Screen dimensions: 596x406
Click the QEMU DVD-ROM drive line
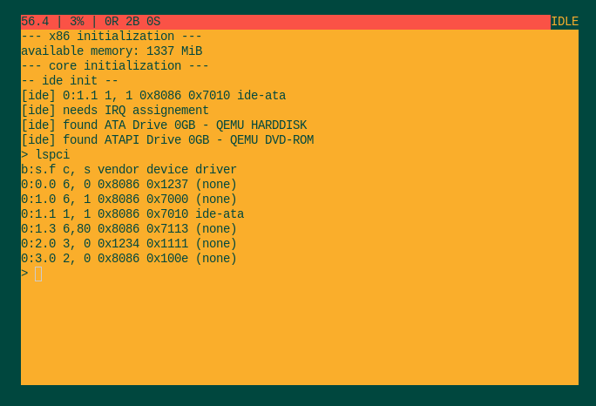tap(167, 140)
